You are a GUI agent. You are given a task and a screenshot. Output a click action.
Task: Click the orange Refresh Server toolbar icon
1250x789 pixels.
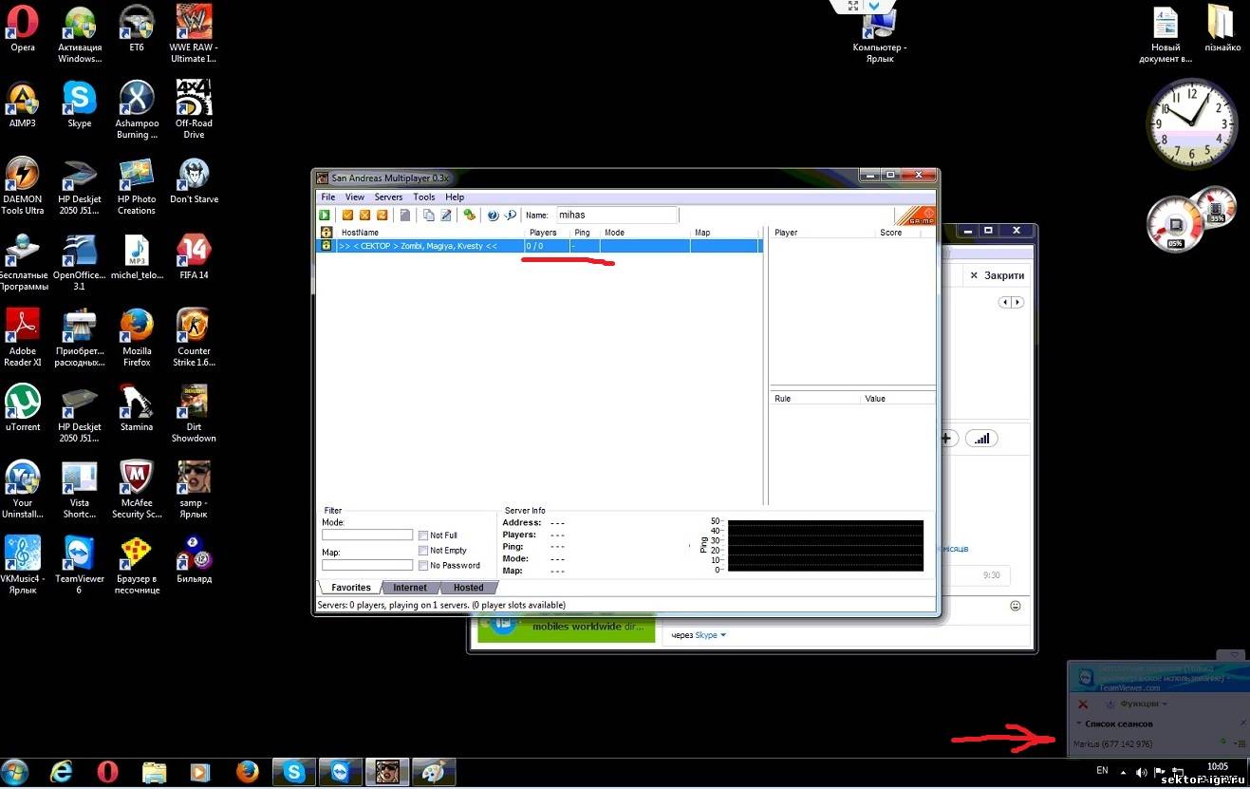[382, 216]
